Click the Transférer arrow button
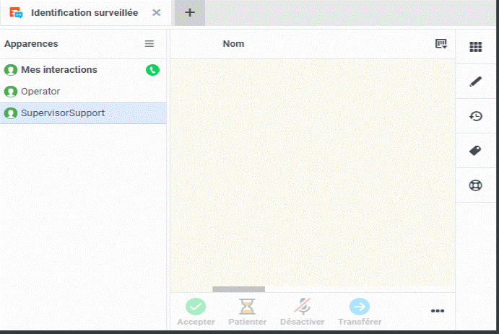The width and height of the screenshot is (499, 334). pos(359,307)
